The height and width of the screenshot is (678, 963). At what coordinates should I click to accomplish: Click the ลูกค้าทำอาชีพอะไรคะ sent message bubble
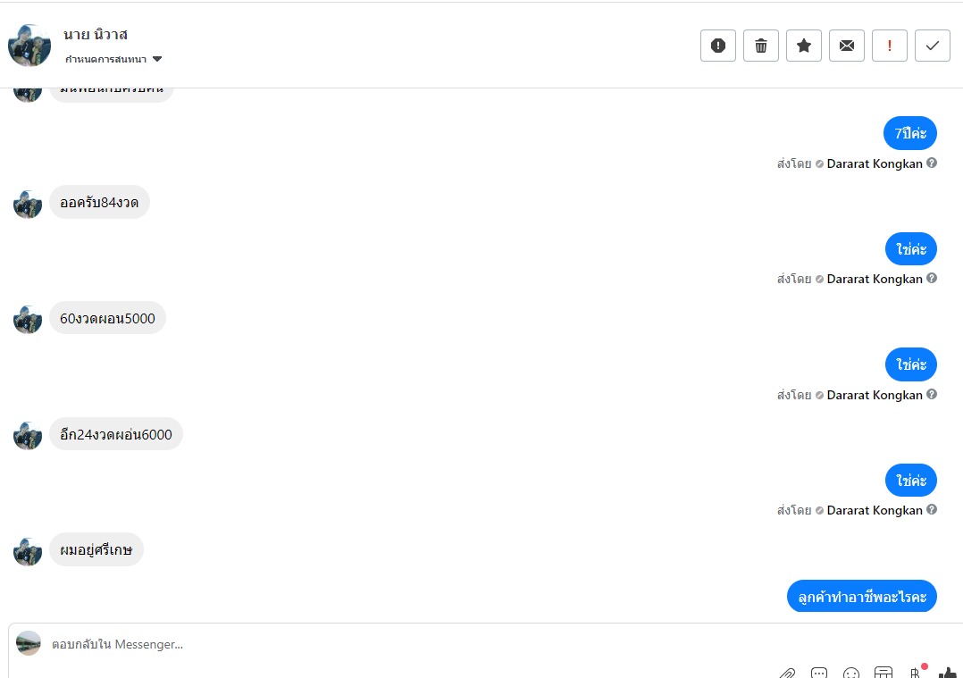point(861,597)
